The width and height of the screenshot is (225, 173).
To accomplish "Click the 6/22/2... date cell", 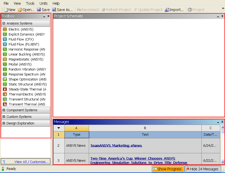I will coord(211,159).
